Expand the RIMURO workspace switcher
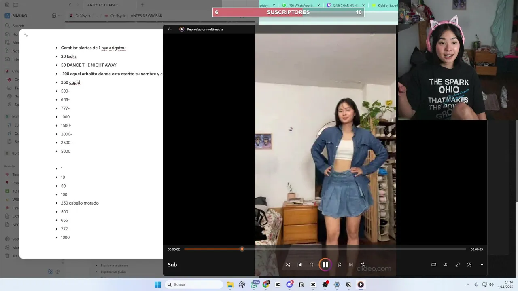This screenshot has height=291, width=518. (17, 16)
